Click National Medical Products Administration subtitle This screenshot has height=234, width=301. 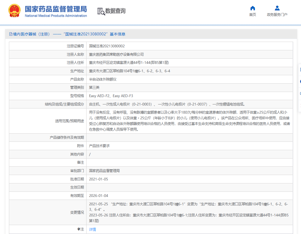(x=56, y=16)
